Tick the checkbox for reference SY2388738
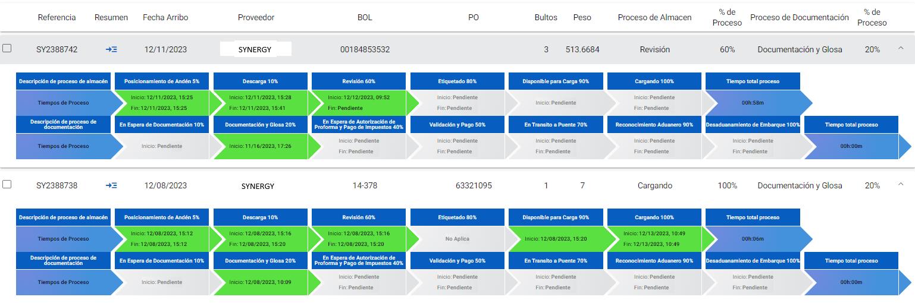The width and height of the screenshot is (915, 303). coord(7,185)
